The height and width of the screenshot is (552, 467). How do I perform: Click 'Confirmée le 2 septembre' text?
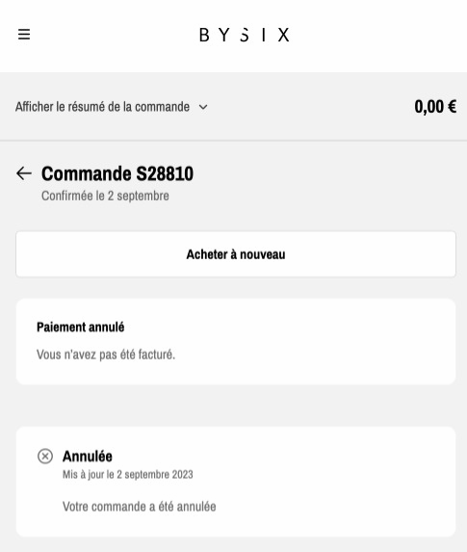[105, 196]
